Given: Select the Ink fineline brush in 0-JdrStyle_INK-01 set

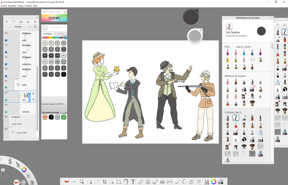Looking at the screenshot, I should pyautogui.click(x=236, y=118).
